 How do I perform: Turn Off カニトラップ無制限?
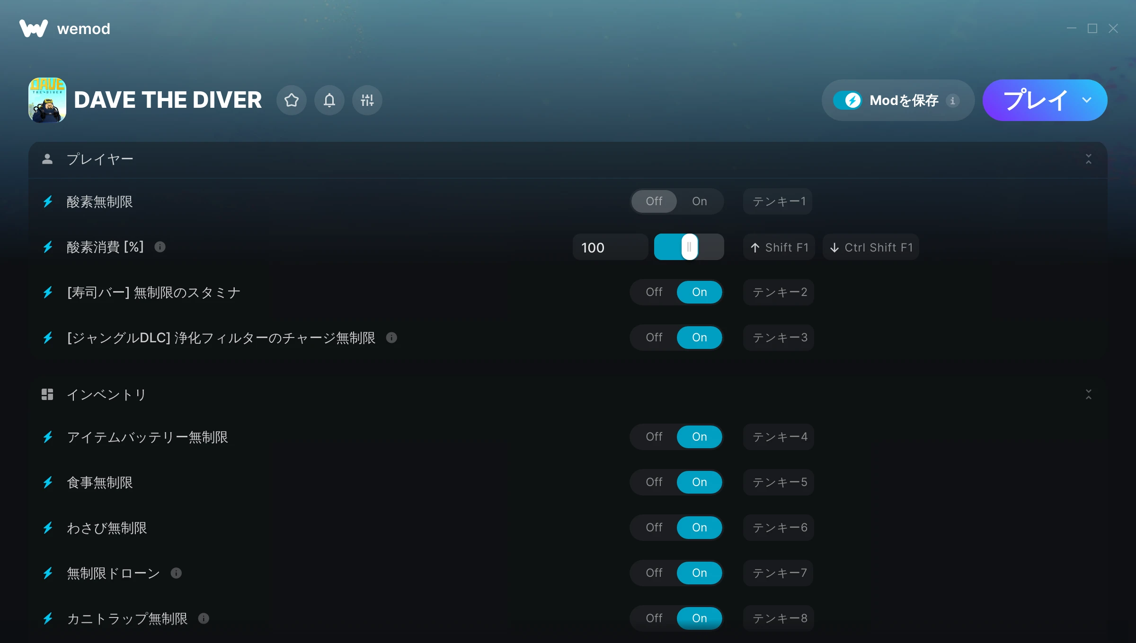click(654, 618)
